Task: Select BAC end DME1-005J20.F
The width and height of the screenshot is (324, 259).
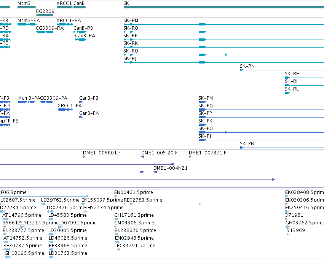Action: pos(142,157)
